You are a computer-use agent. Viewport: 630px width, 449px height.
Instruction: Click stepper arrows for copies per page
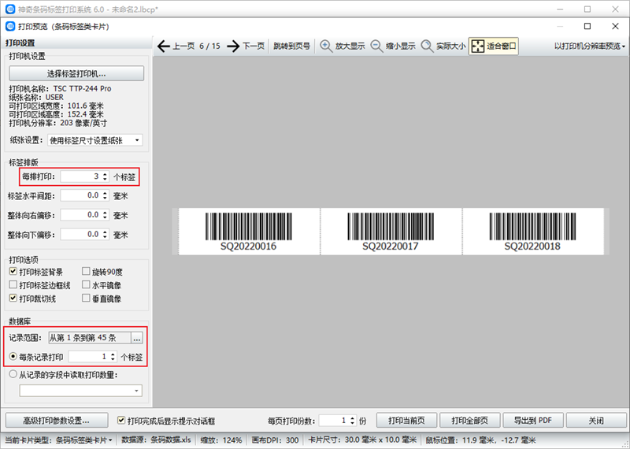[352, 421]
